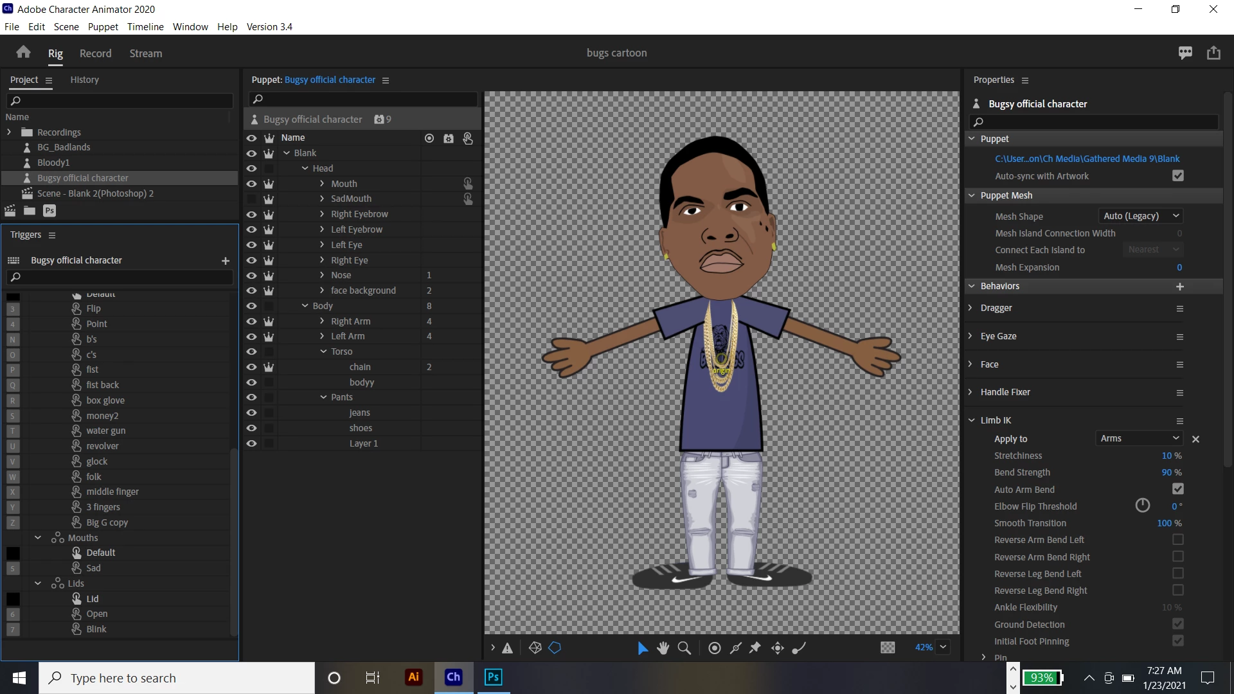Screen dimensions: 1234x694
Task: Open the Mesh Shape dropdown
Action: pyautogui.click(x=1141, y=216)
